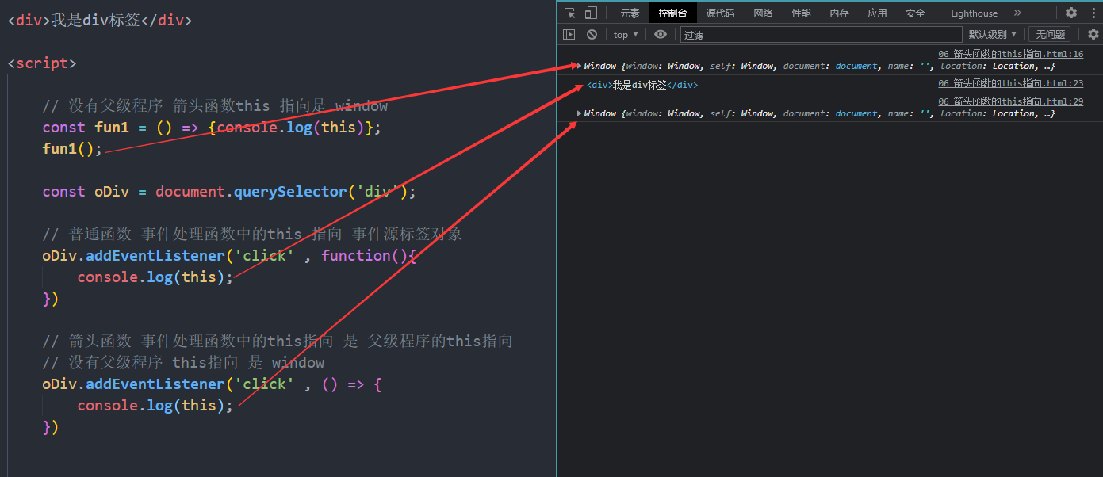Open the customize DevTools three-dot menu
Viewport: 1103px width, 477px height.
[x=1093, y=13]
